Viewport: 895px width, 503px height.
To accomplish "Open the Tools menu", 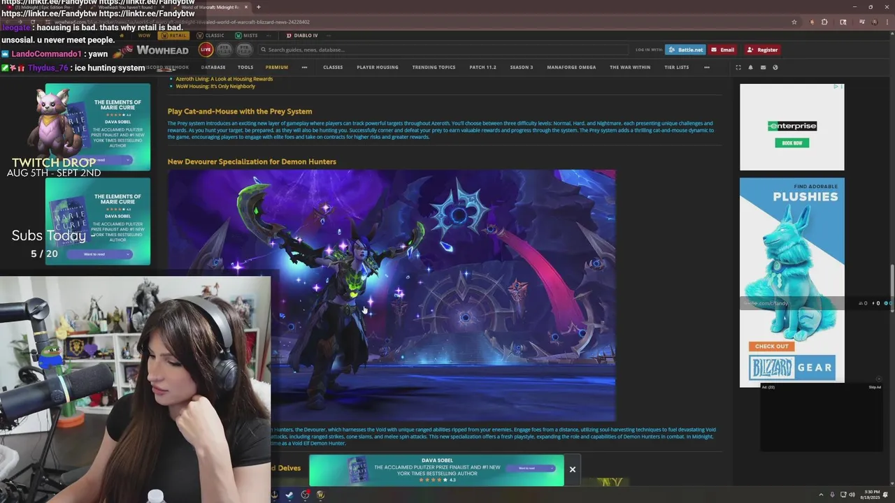I will (x=245, y=67).
